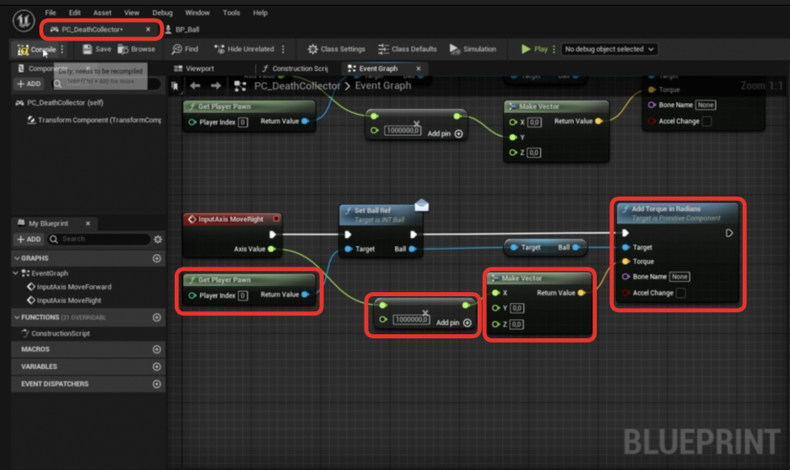The image size is (790, 470).
Task: Add a new graph with plus icon
Action: (157, 258)
